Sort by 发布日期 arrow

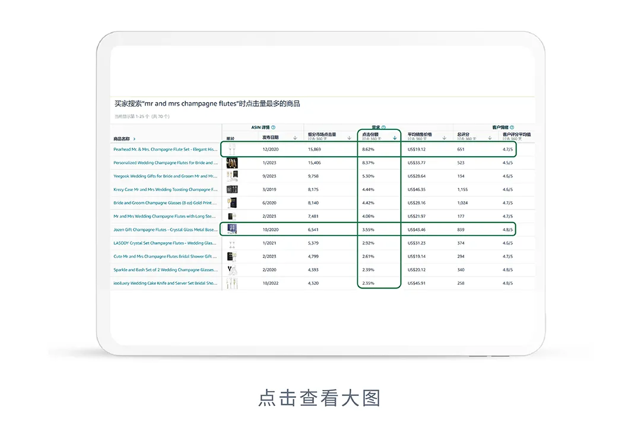(295, 138)
